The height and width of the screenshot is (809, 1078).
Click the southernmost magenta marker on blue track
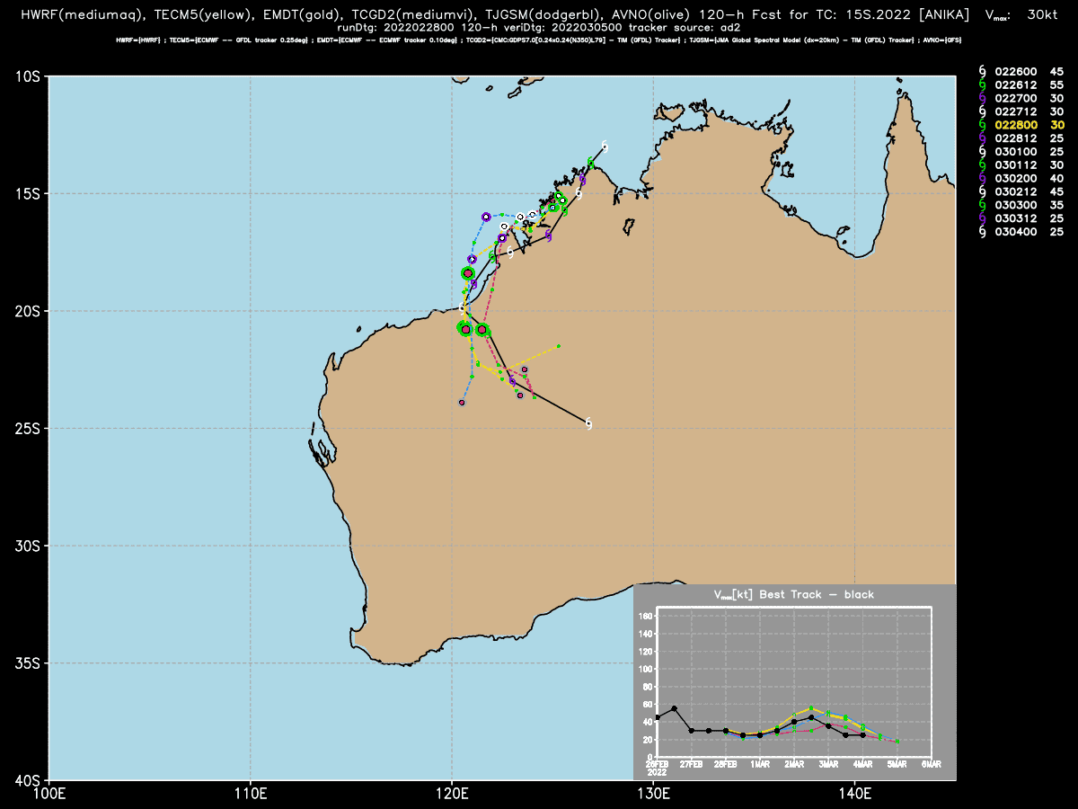(x=462, y=403)
